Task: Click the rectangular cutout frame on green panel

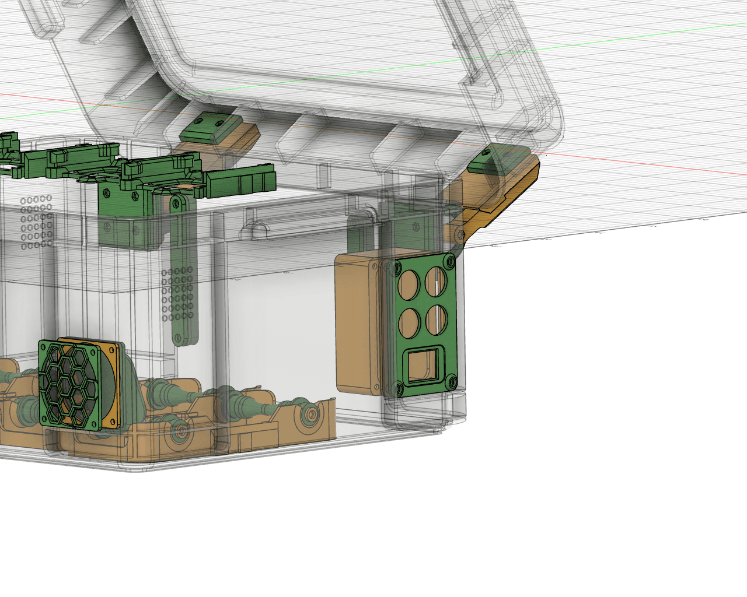Action: coord(425,366)
